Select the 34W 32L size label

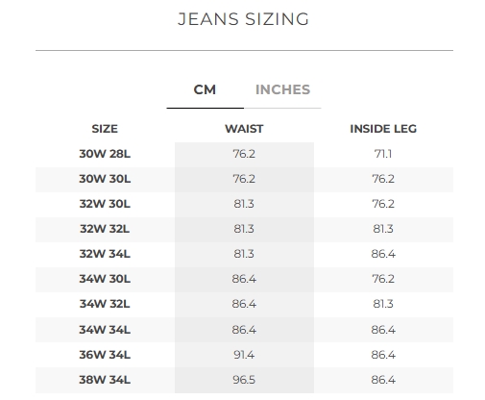pyautogui.click(x=105, y=304)
